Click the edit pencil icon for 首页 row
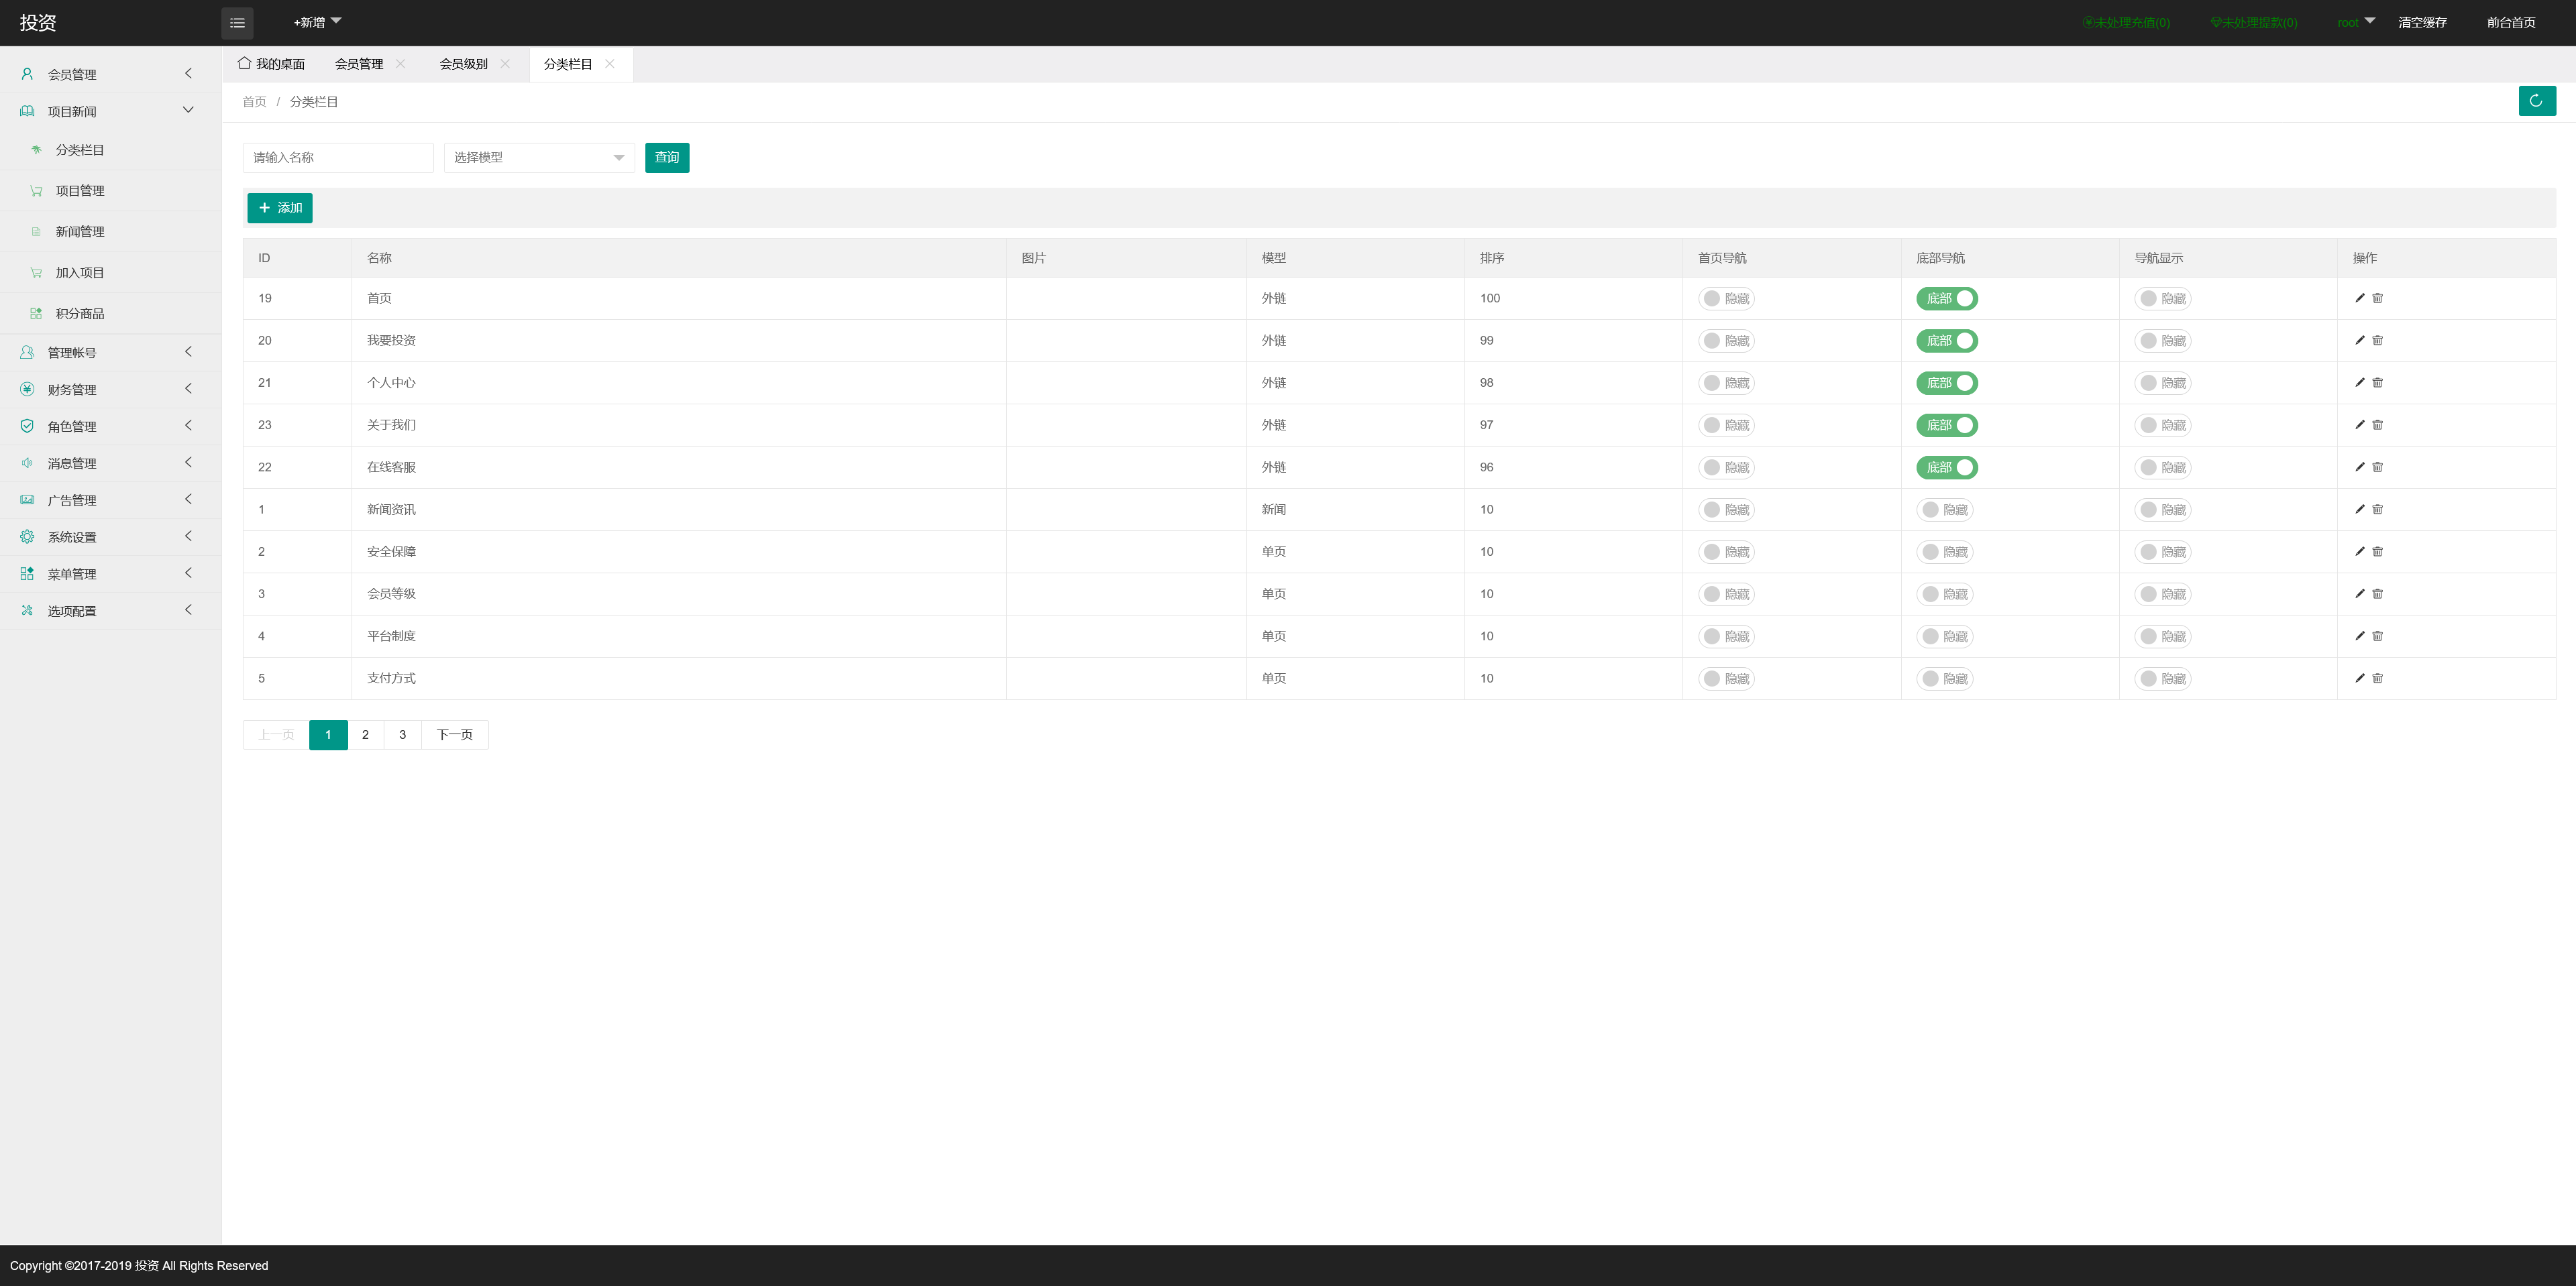This screenshot has width=2576, height=1286. 2360,298
